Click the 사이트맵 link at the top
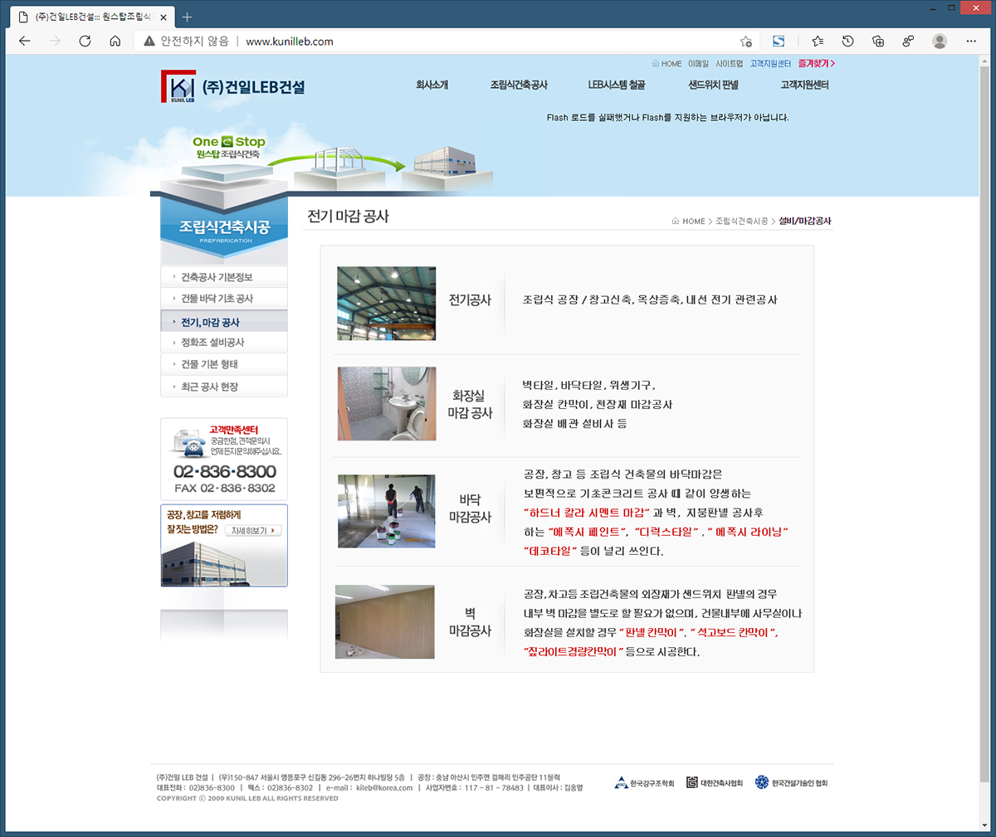This screenshot has height=837, width=996. [730, 64]
